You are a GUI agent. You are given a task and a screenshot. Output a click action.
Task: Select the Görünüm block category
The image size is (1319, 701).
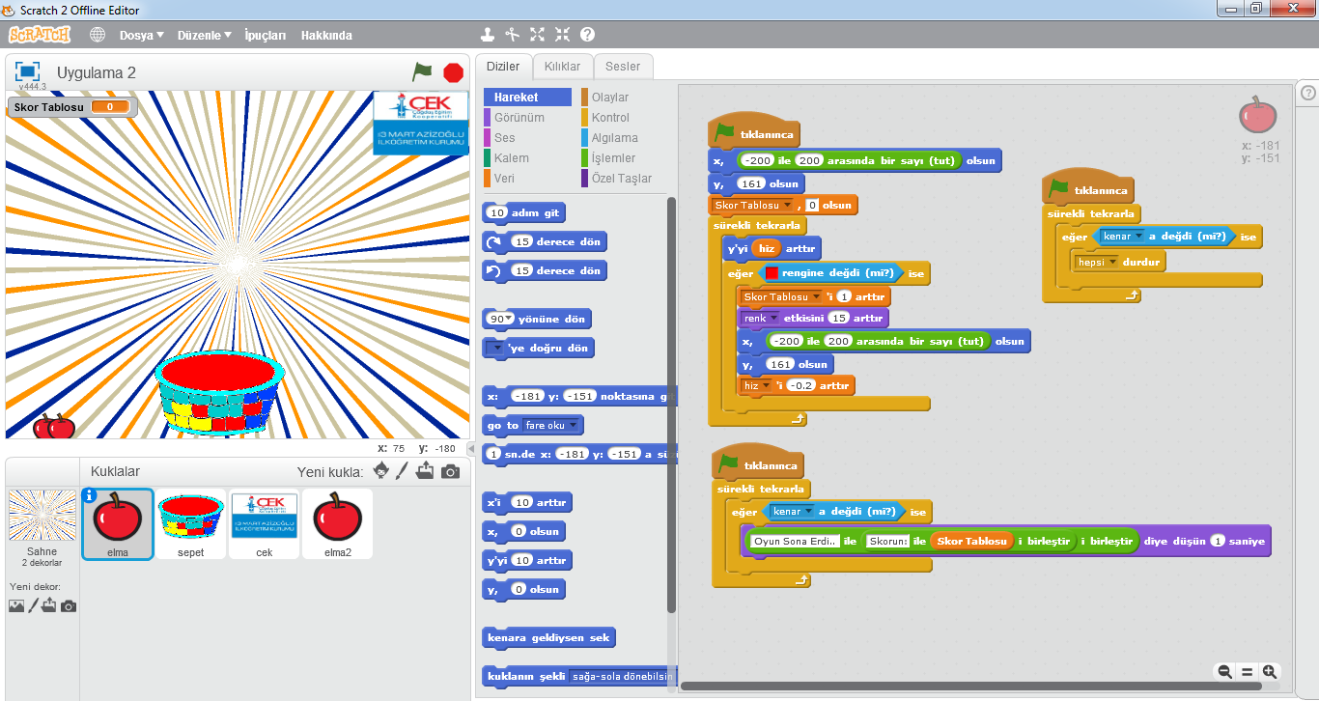coord(527,118)
